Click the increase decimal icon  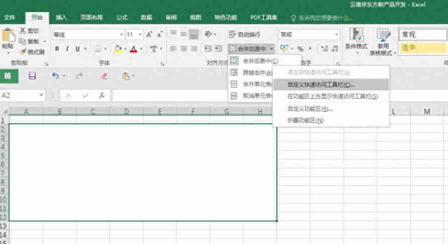[x=325, y=49]
